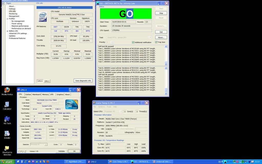
Task: Click the double-arrow collapse icon in RightMark
Action: tap(3, 3)
